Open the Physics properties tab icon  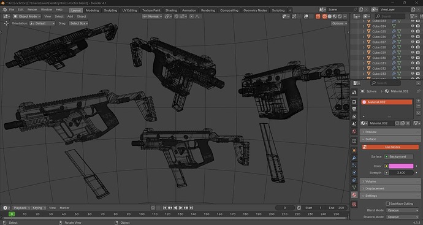(x=354, y=173)
